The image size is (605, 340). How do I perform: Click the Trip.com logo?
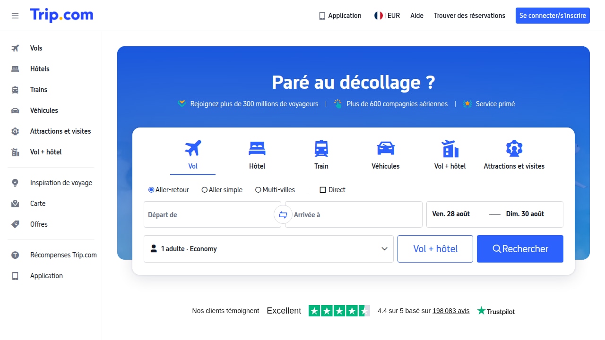coord(61,15)
